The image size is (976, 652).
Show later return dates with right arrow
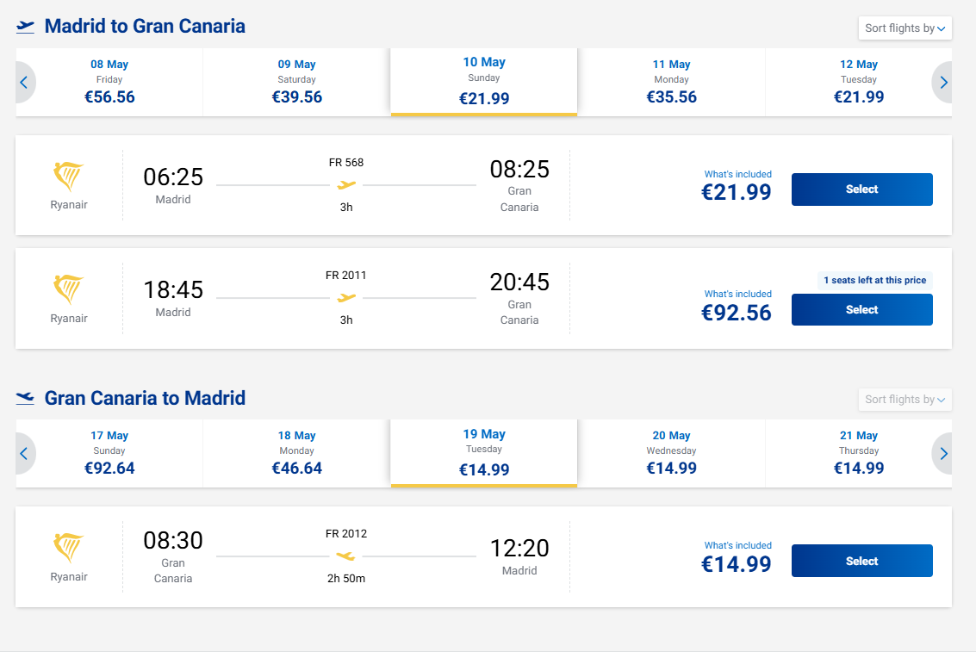point(943,454)
